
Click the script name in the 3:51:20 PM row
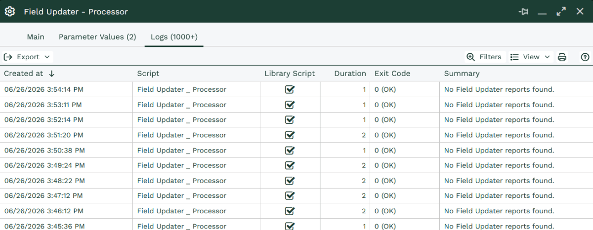182,135
